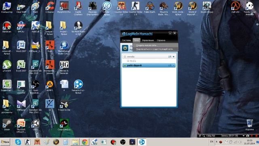Open MorphVOX Pro shortcut
Viewport: 259px width, 146px height.
tap(64, 7)
